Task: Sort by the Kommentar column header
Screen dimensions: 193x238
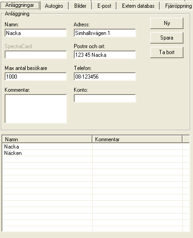Action: (x=137, y=139)
